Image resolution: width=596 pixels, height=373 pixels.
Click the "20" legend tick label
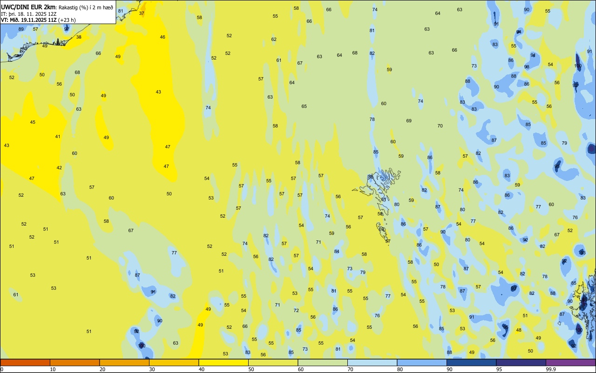tap(102, 369)
